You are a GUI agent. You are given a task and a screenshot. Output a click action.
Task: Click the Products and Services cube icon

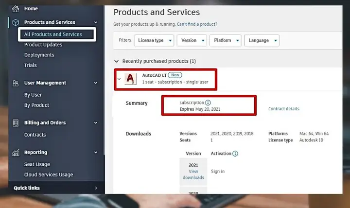click(16, 22)
